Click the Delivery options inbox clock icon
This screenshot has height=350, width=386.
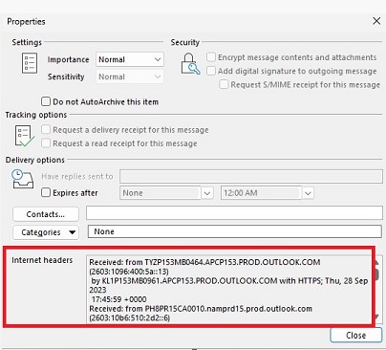click(x=22, y=179)
